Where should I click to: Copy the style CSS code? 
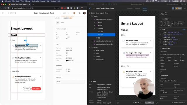(x=184, y=29)
